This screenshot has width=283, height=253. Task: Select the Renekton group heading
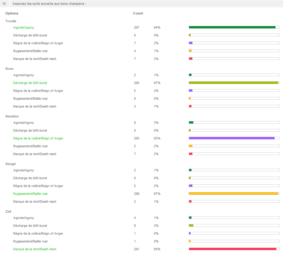[12, 116]
